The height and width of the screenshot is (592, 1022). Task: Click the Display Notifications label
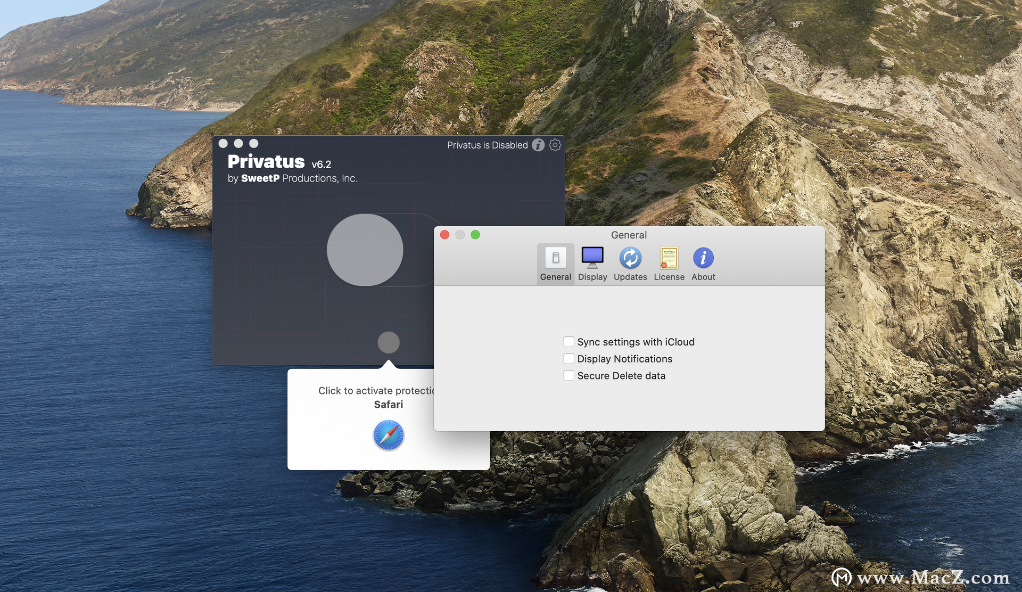click(x=624, y=359)
